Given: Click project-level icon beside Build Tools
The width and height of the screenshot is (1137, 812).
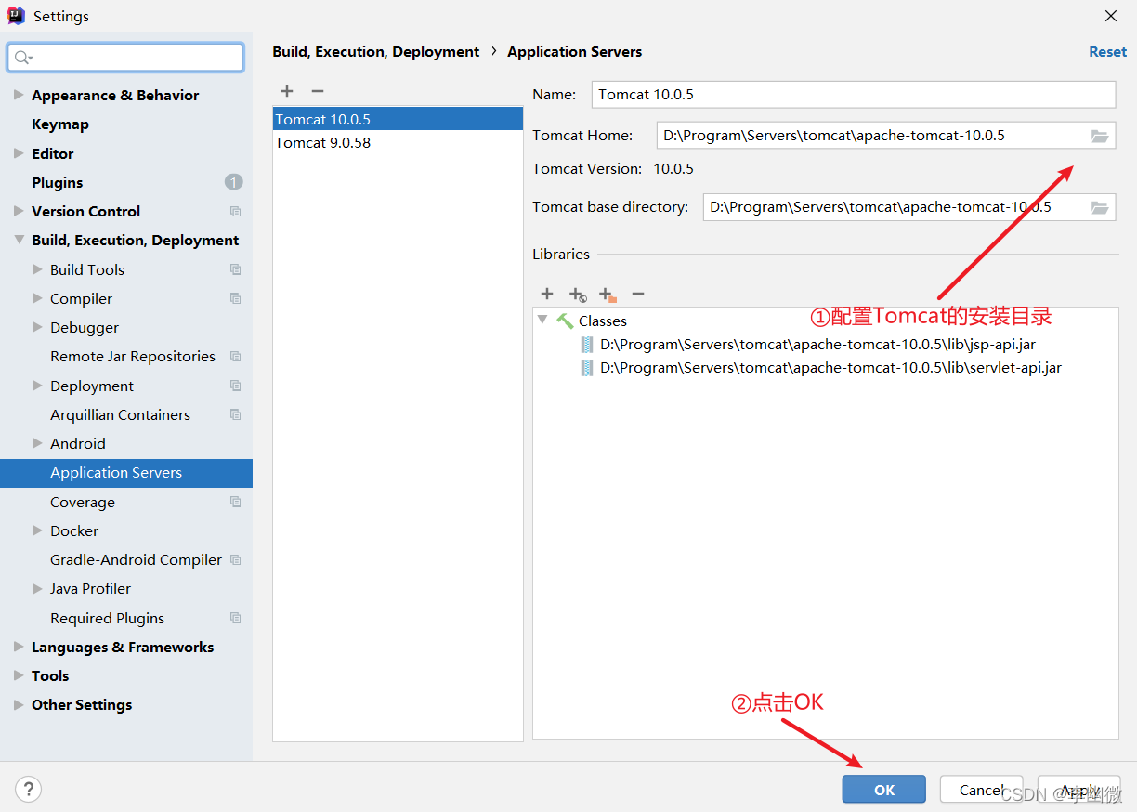Looking at the screenshot, I should click(235, 269).
